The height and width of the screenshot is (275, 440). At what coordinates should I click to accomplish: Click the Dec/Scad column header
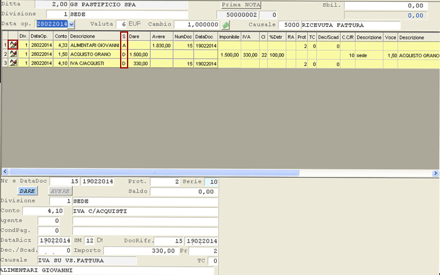tap(328, 37)
